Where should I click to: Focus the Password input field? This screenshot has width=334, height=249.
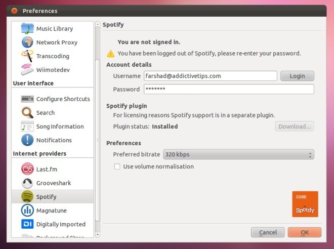click(x=229, y=89)
